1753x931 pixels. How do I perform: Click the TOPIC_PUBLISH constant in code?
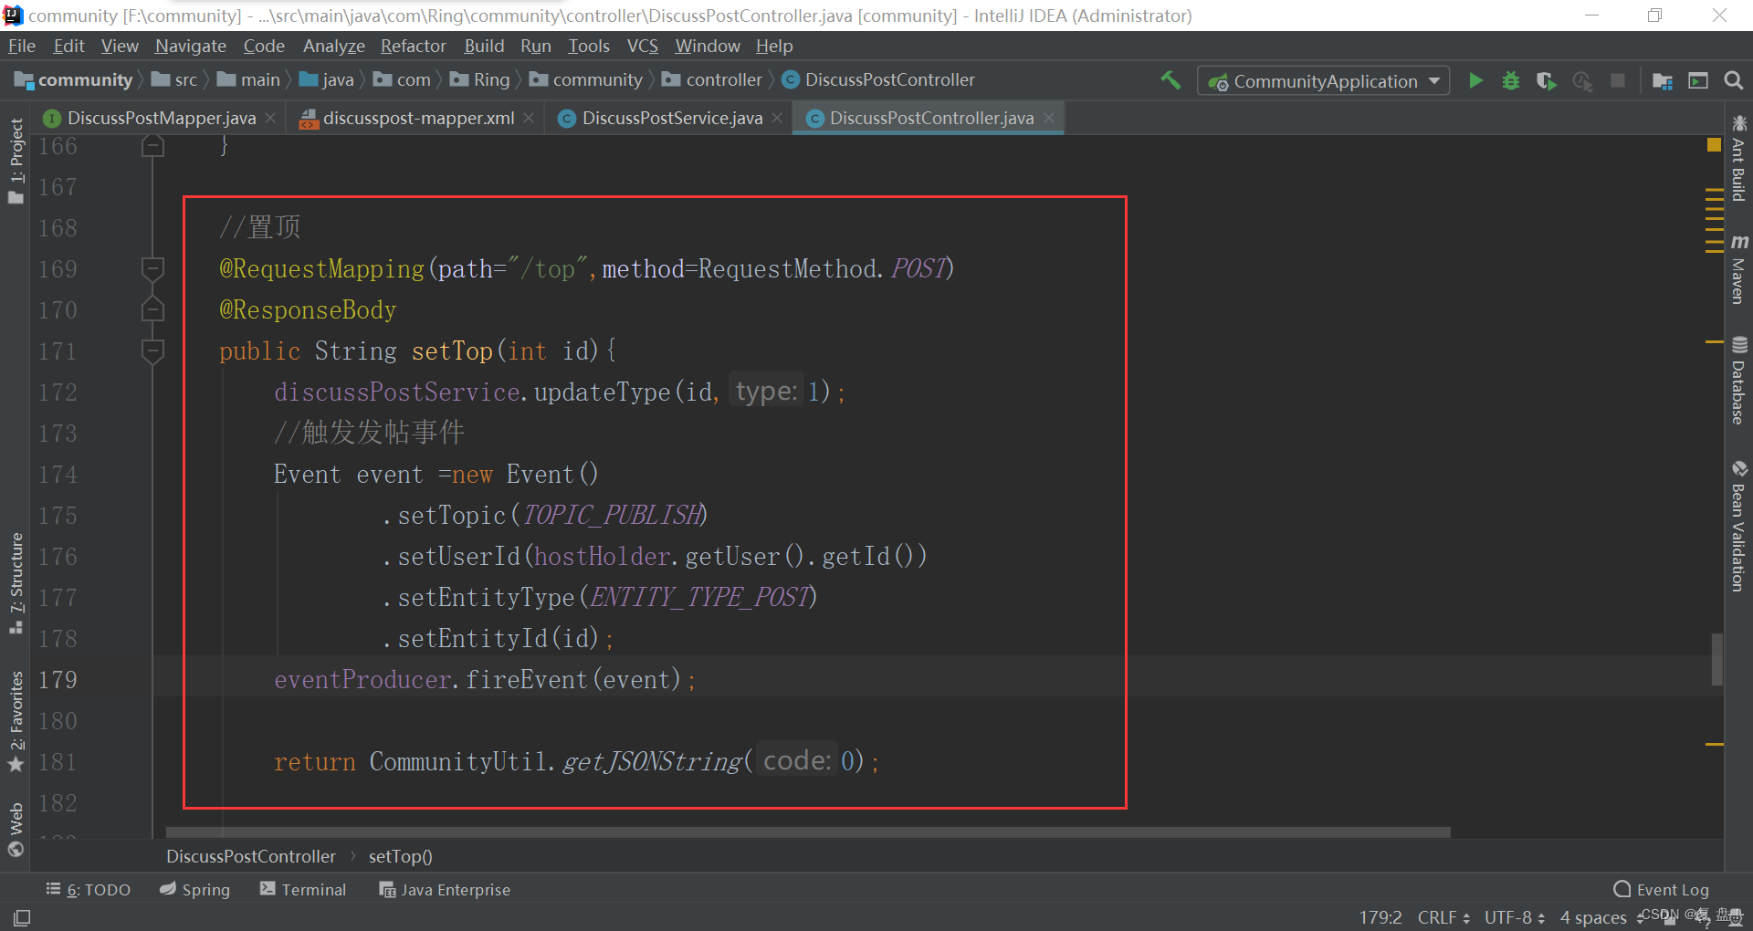click(x=613, y=516)
